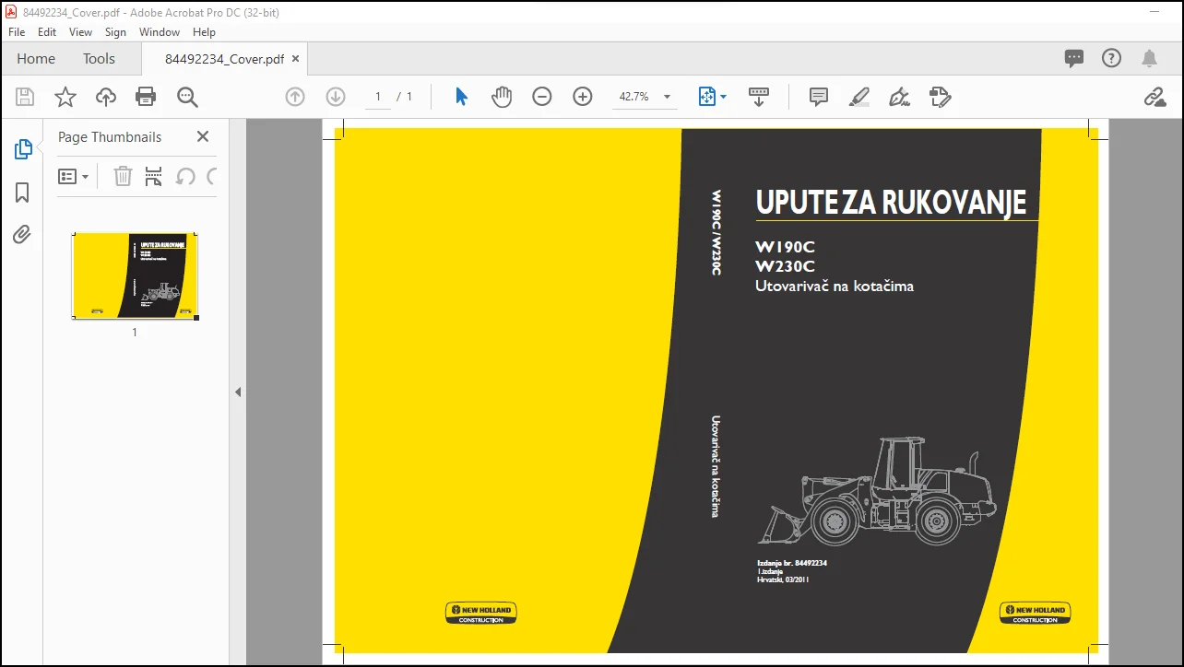Delete the selected page thumbnail
Viewport: 1184px width, 667px height.
[123, 176]
